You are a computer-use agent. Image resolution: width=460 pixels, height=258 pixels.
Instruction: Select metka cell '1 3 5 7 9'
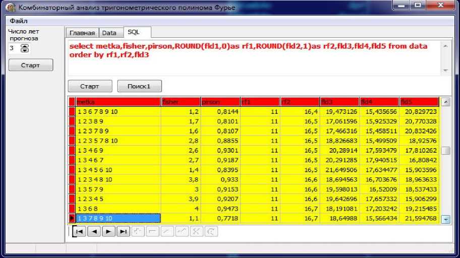pyautogui.click(x=118, y=189)
